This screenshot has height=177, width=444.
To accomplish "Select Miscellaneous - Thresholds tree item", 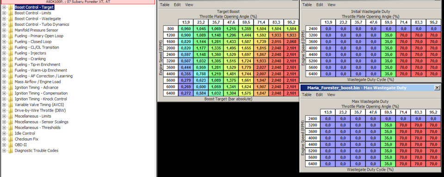I will [37, 128].
